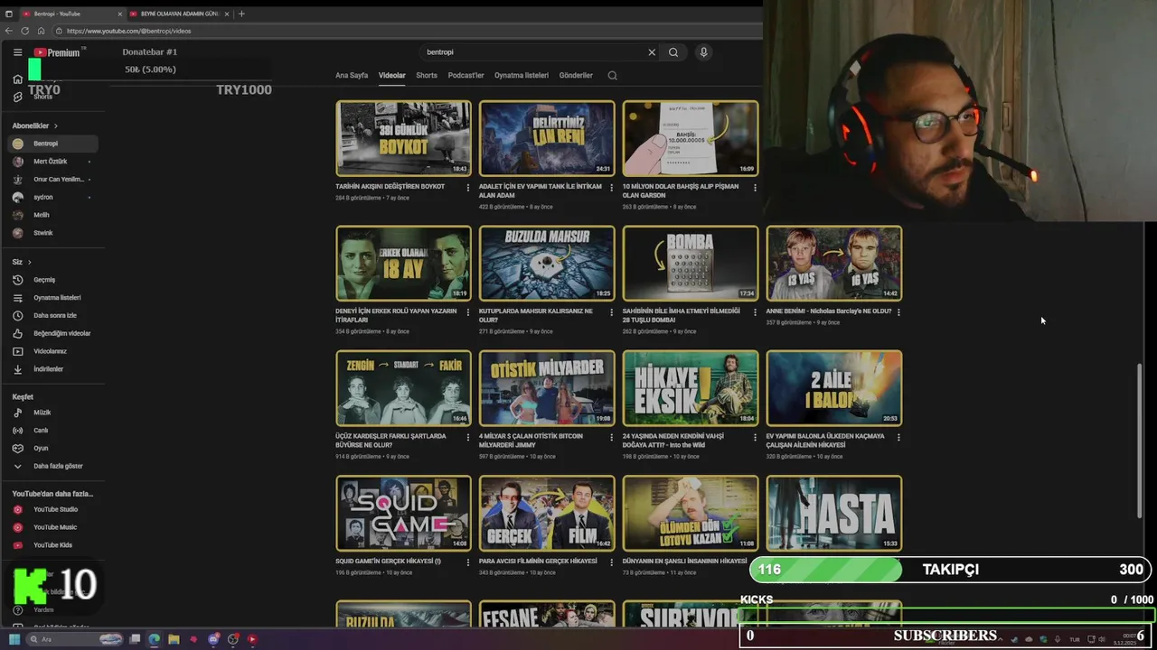Select the Videolar channel tab

pos(391,76)
